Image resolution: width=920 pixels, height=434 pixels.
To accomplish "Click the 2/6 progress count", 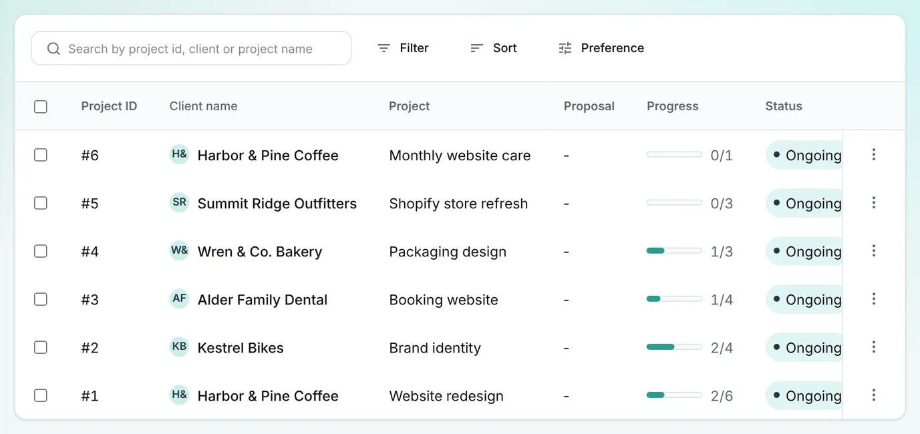I will click(722, 395).
